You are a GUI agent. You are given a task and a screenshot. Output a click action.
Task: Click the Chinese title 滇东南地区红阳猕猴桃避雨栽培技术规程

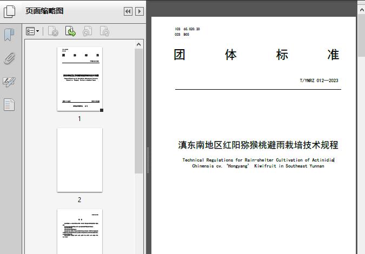tap(258, 145)
